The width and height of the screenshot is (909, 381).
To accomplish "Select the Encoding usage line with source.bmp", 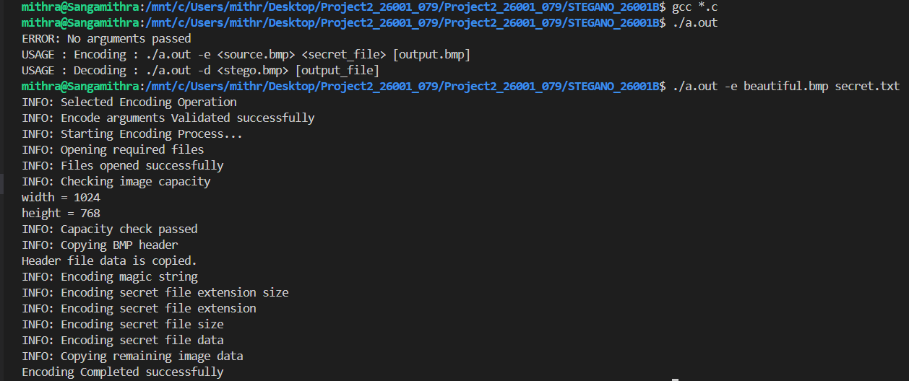I will pyautogui.click(x=246, y=55).
